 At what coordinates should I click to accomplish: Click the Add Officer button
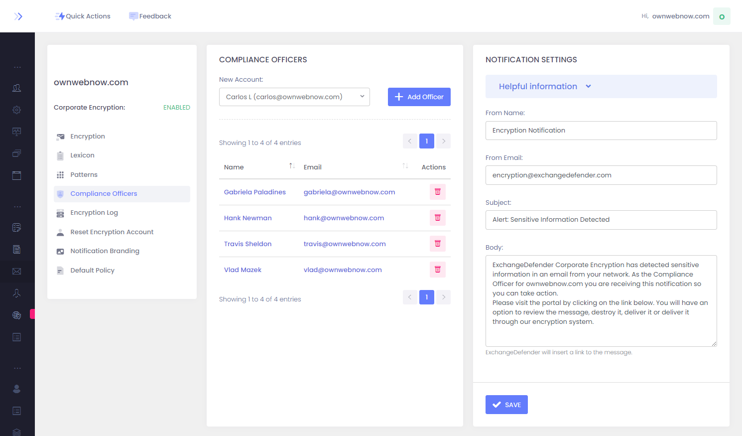tap(419, 97)
